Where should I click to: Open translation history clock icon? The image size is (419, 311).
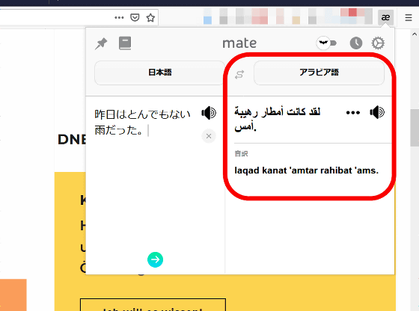(356, 43)
